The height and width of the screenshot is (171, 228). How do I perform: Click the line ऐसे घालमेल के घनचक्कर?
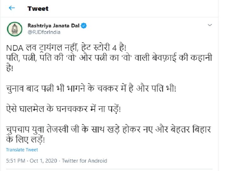point(63,109)
